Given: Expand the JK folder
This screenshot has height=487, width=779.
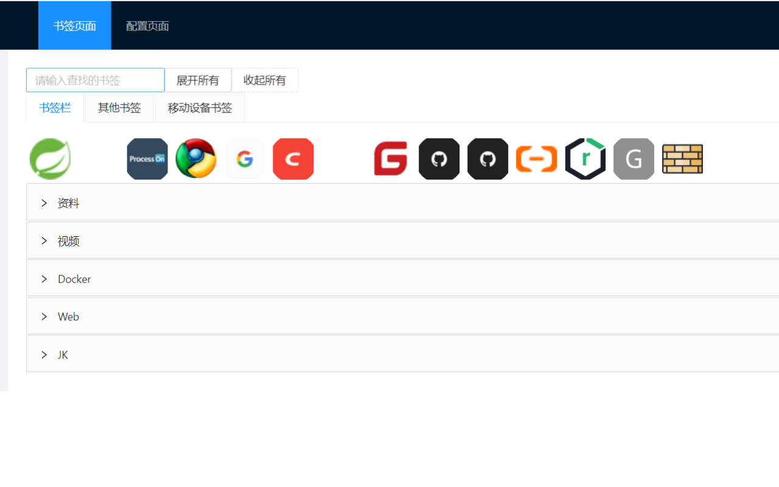Looking at the screenshot, I should 62,354.
